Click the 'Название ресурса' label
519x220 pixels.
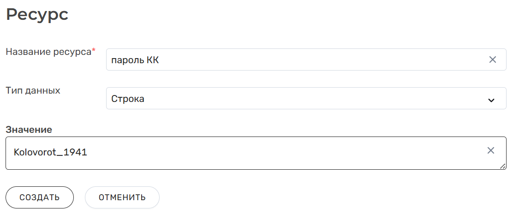tap(48, 52)
